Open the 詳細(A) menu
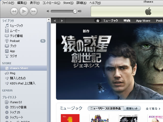Image resolution: width=163 pixels, height=122 pixels. tap(81, 3)
